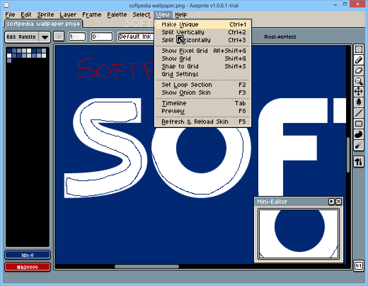The image size is (368, 286).
Task: Select the Blur spray tool
Action: [x=358, y=145]
